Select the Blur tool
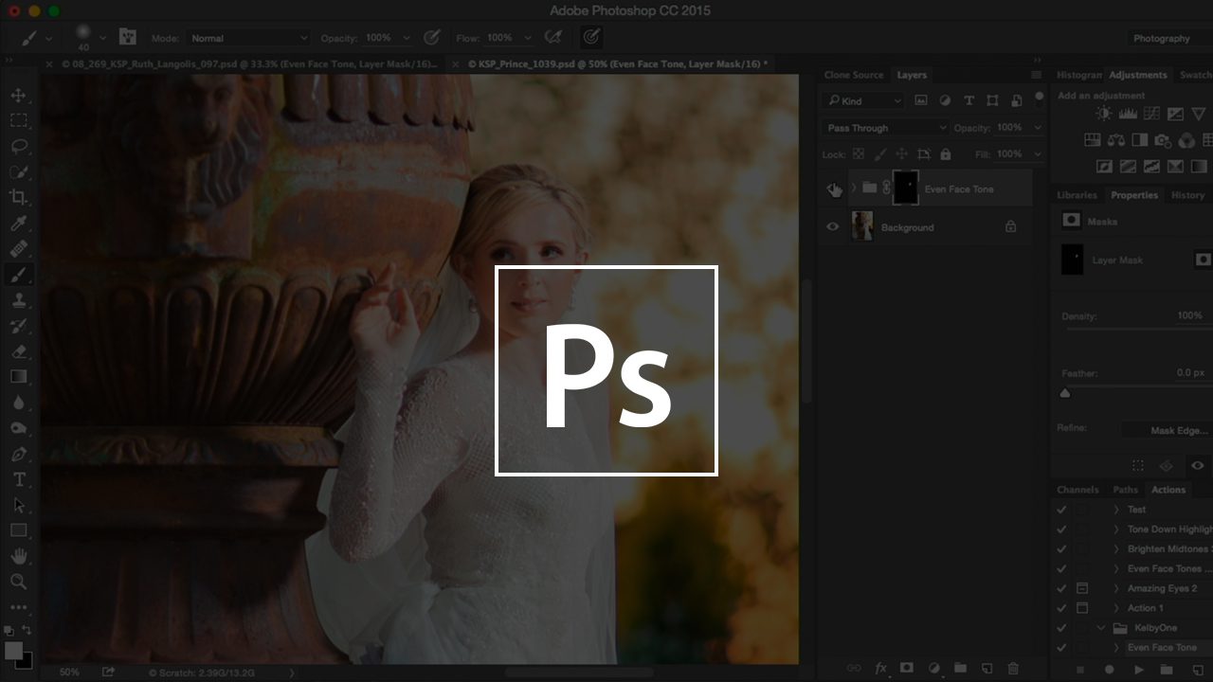 [x=18, y=403]
